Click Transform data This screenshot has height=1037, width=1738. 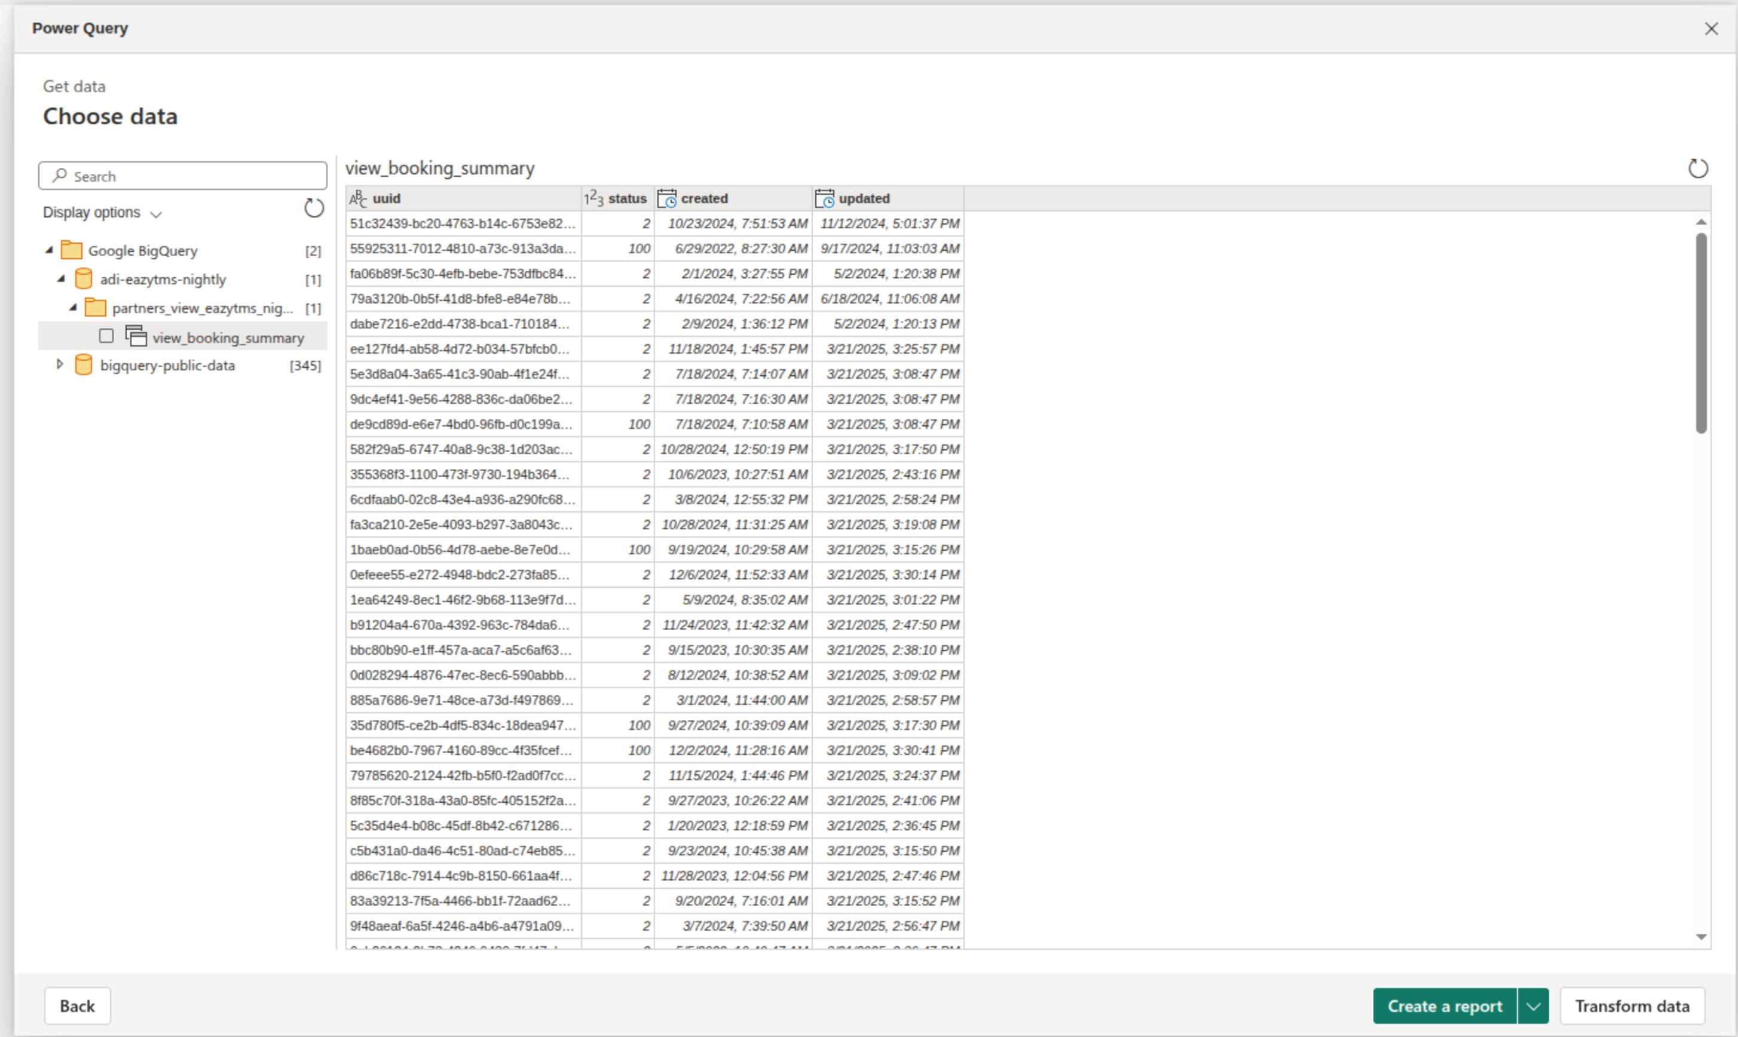pos(1632,1007)
